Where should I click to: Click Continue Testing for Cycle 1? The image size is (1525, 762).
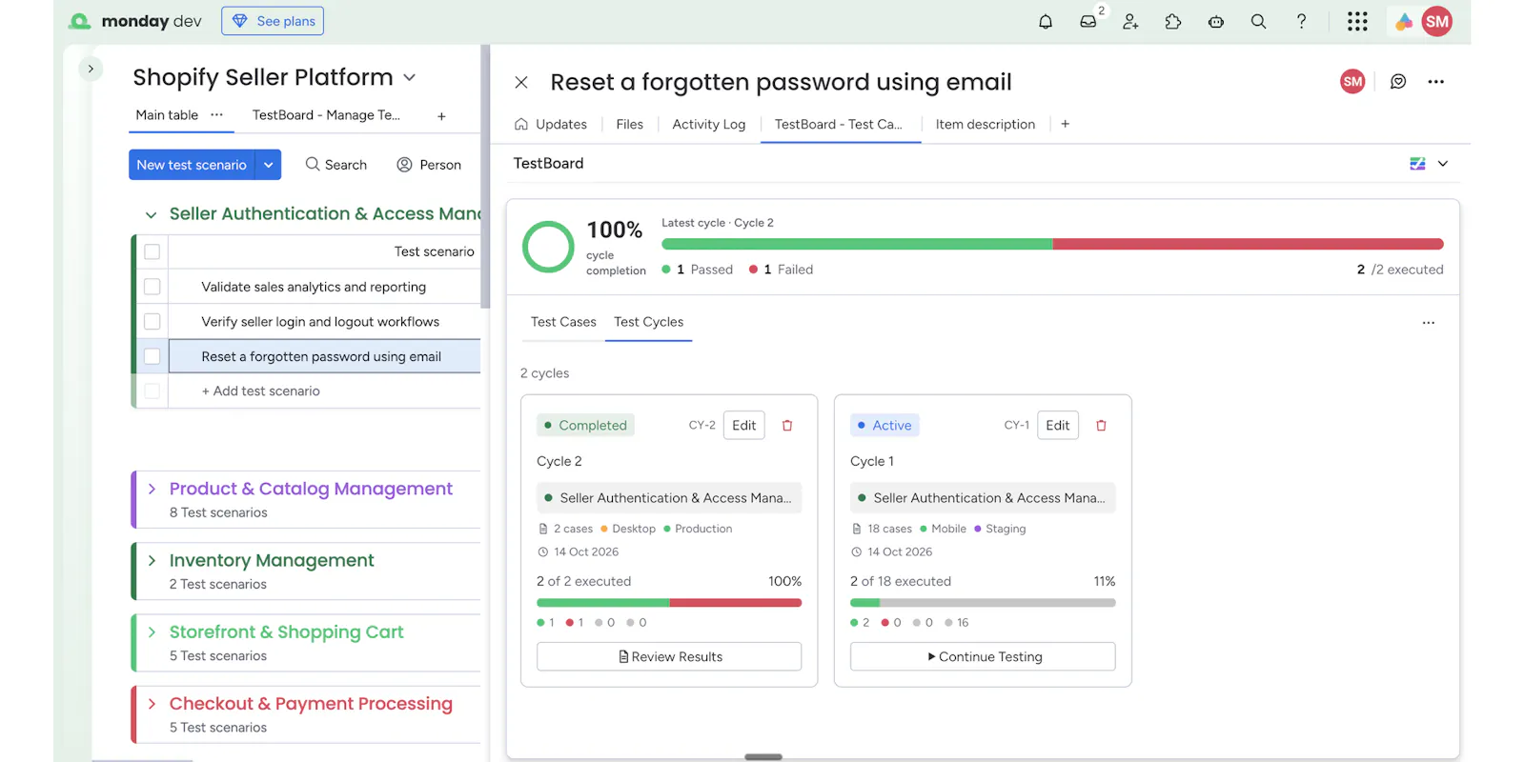click(983, 656)
